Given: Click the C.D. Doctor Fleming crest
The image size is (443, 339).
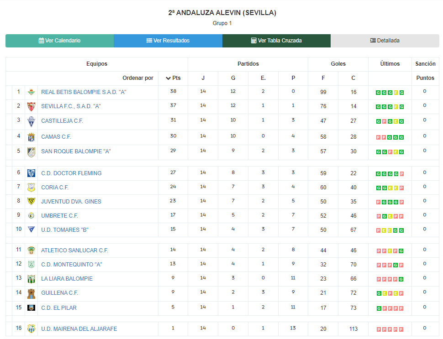Looking at the screenshot, I should click(x=31, y=173).
